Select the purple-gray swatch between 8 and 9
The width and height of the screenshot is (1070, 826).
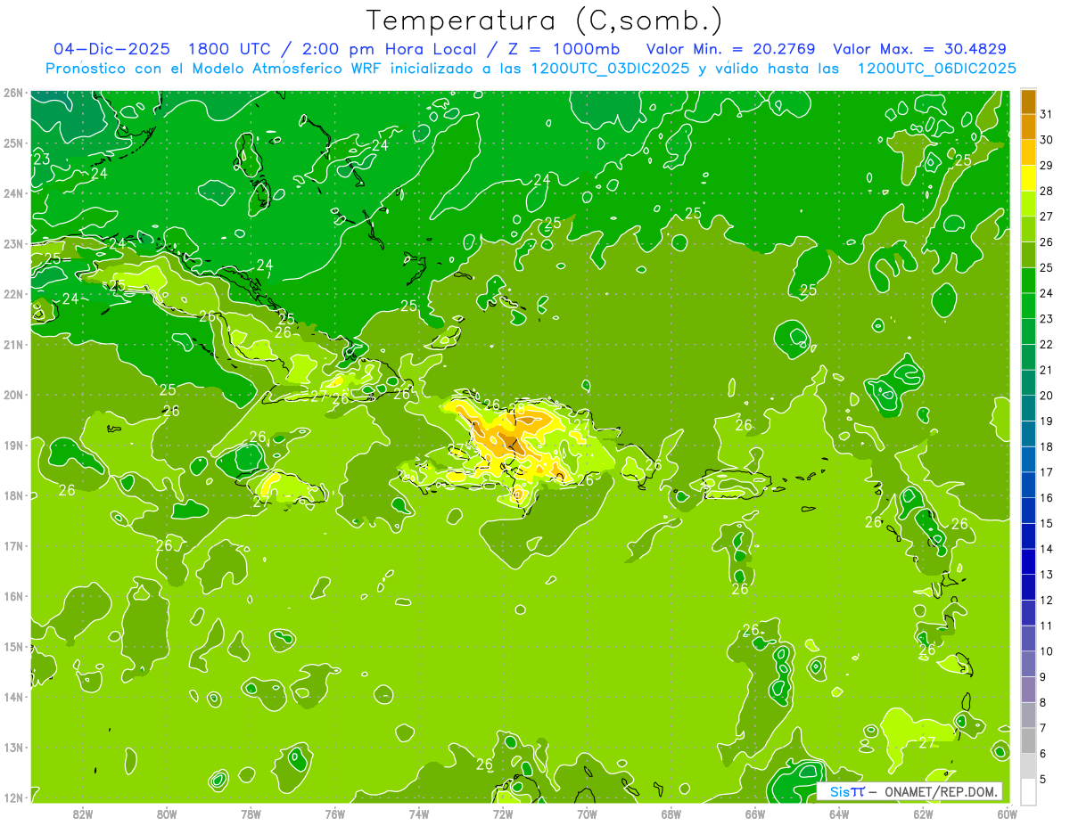click(x=1028, y=689)
